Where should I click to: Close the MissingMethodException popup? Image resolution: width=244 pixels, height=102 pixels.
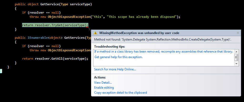pos(238,33)
